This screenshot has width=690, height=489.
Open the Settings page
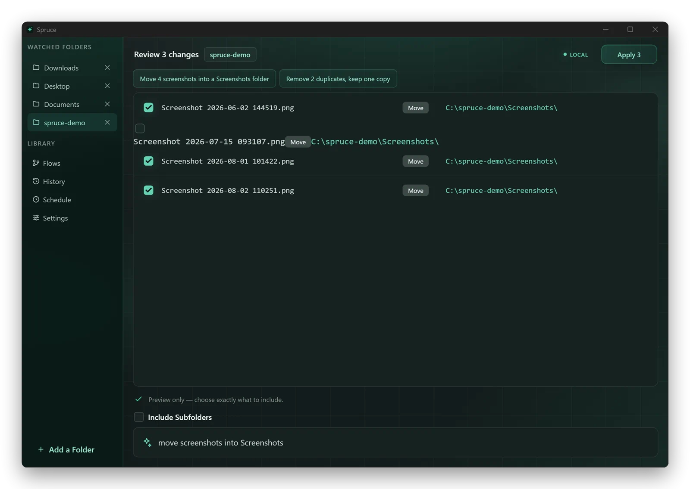72,218
